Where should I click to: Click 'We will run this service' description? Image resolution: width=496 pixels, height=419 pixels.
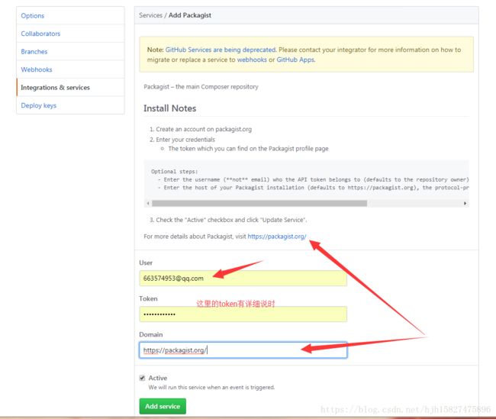pyautogui.click(x=211, y=388)
